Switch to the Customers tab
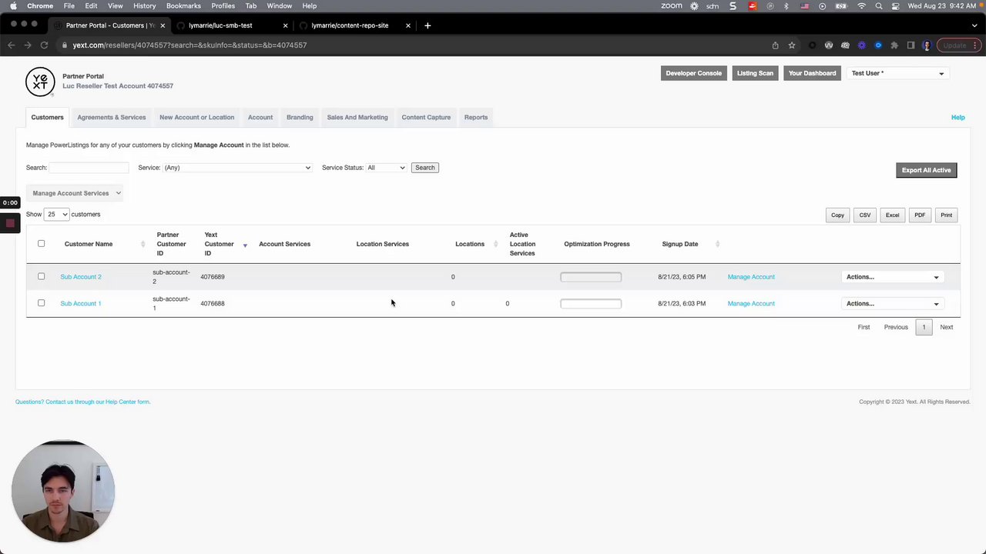This screenshot has width=986, height=554. tap(47, 118)
